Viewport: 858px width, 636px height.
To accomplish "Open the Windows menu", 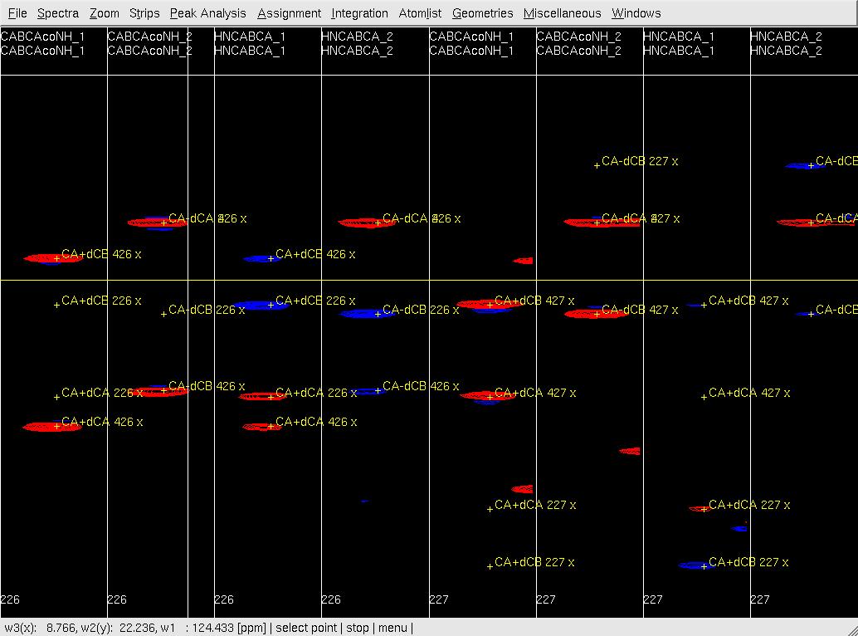I will [x=636, y=13].
